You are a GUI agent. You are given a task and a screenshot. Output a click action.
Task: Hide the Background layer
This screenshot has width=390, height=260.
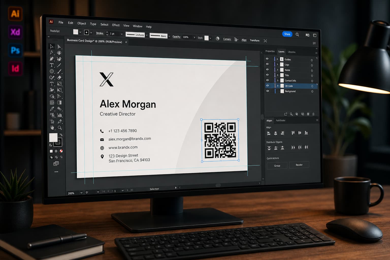pos(268,91)
